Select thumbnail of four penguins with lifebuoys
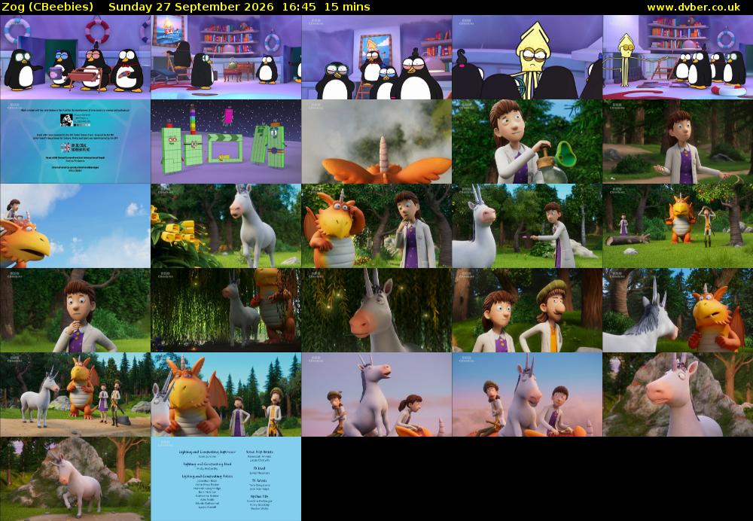The width and height of the screenshot is (753, 521). 75,57
